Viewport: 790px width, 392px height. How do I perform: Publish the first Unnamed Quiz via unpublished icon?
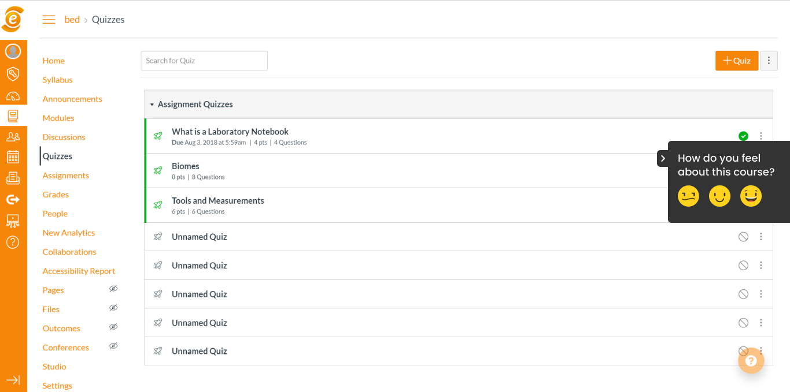tap(744, 237)
